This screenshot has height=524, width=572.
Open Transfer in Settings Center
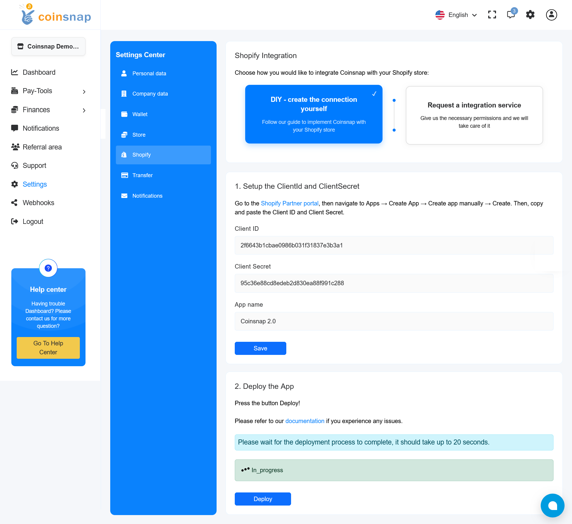[x=142, y=175]
